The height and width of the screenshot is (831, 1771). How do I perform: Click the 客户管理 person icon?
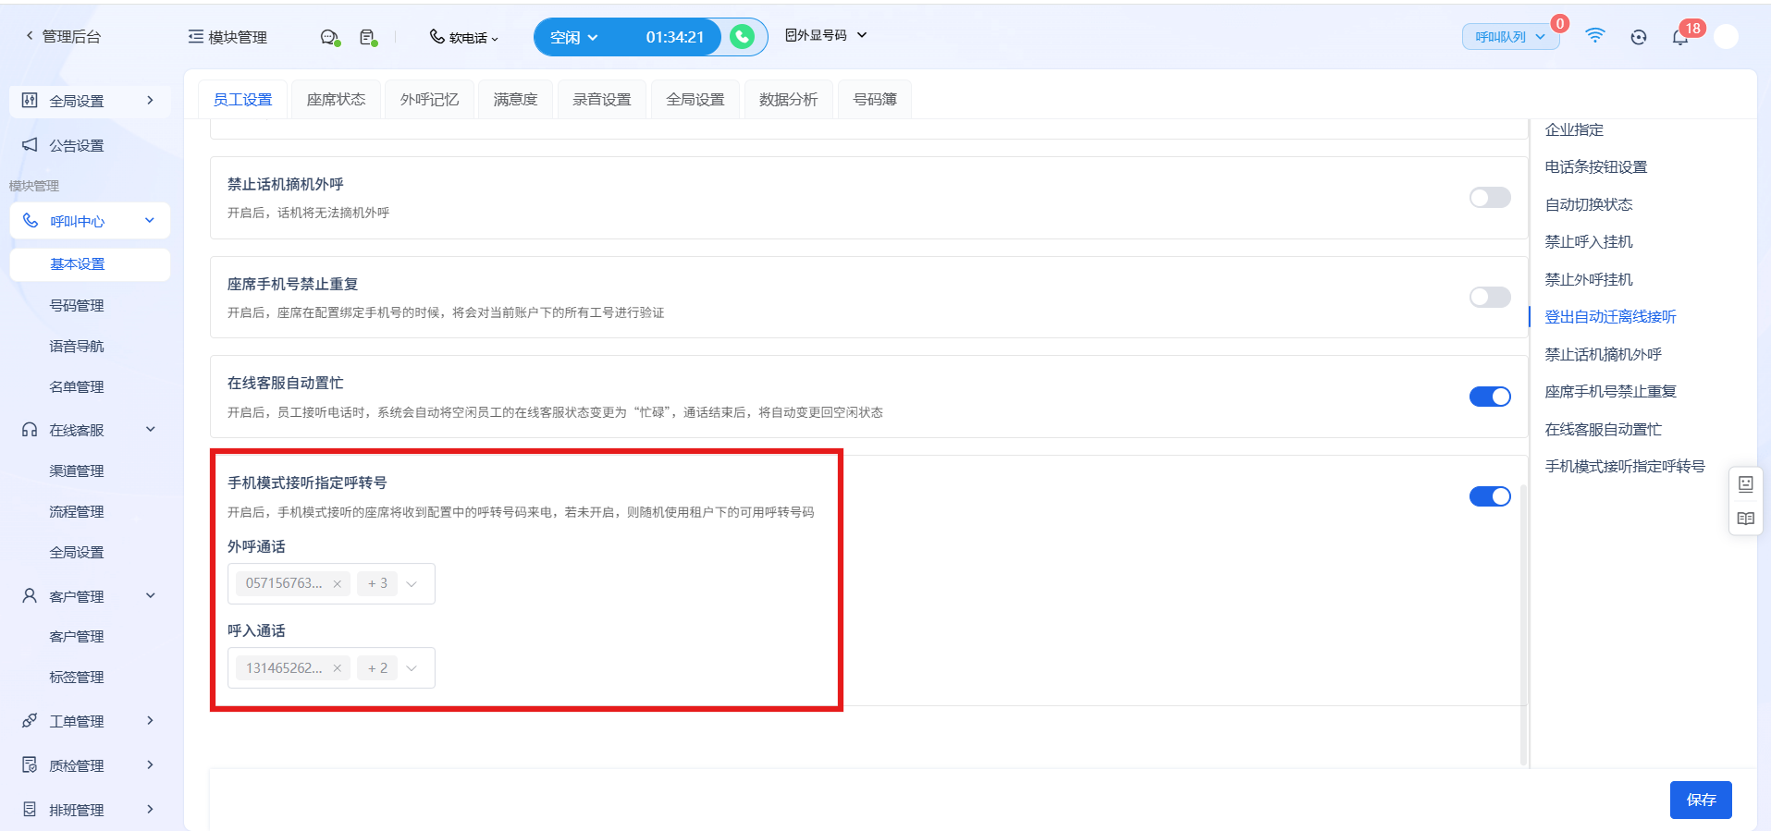tap(31, 596)
